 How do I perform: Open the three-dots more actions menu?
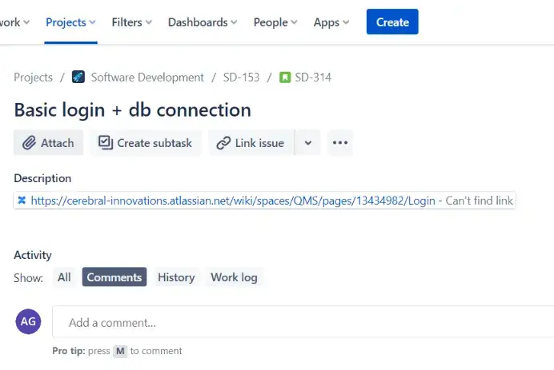[x=339, y=143]
